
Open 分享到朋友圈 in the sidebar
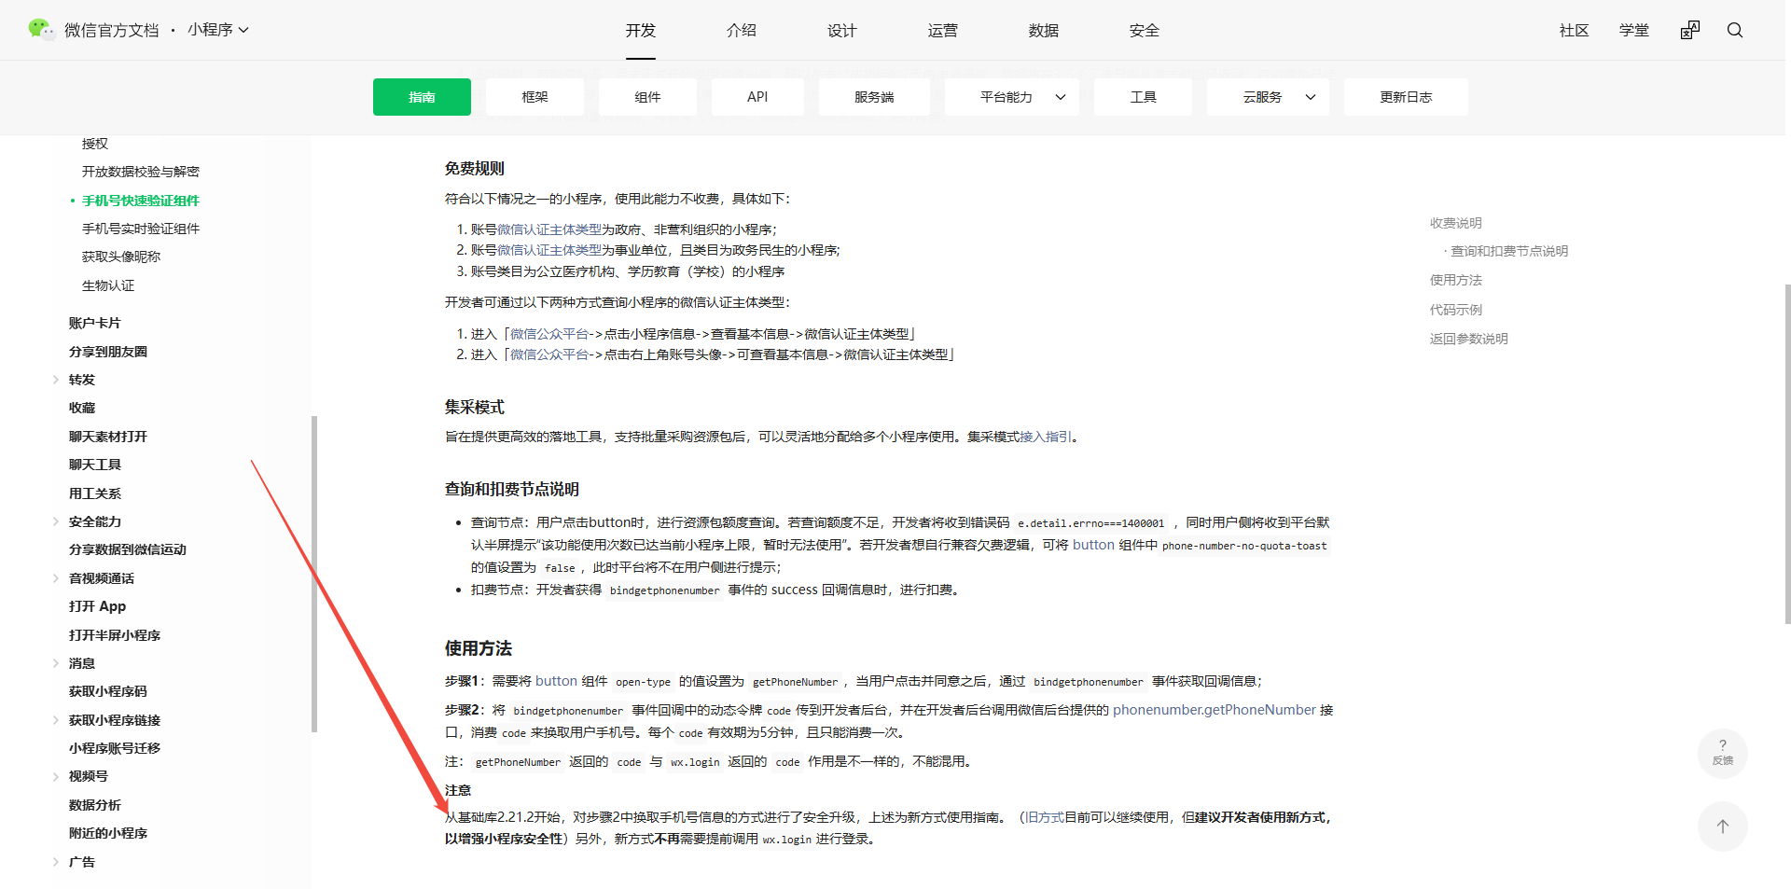pos(108,352)
